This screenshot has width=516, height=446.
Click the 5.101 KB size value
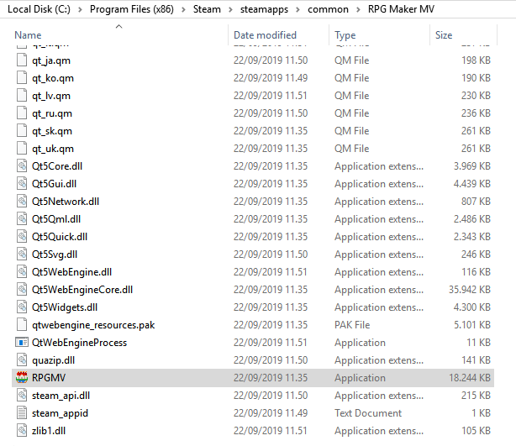pyautogui.click(x=472, y=325)
